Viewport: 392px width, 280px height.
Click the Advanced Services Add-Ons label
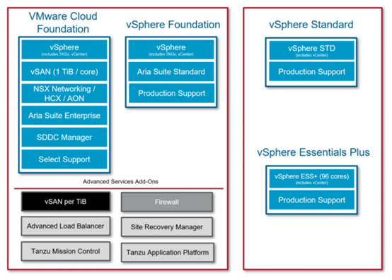(x=120, y=181)
